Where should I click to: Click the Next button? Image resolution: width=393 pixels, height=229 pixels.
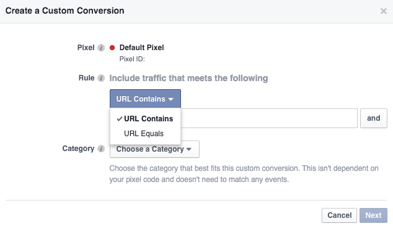(373, 215)
